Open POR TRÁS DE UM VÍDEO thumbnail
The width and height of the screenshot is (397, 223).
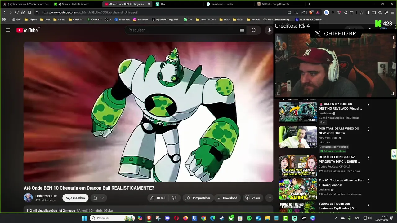(x=298, y=137)
